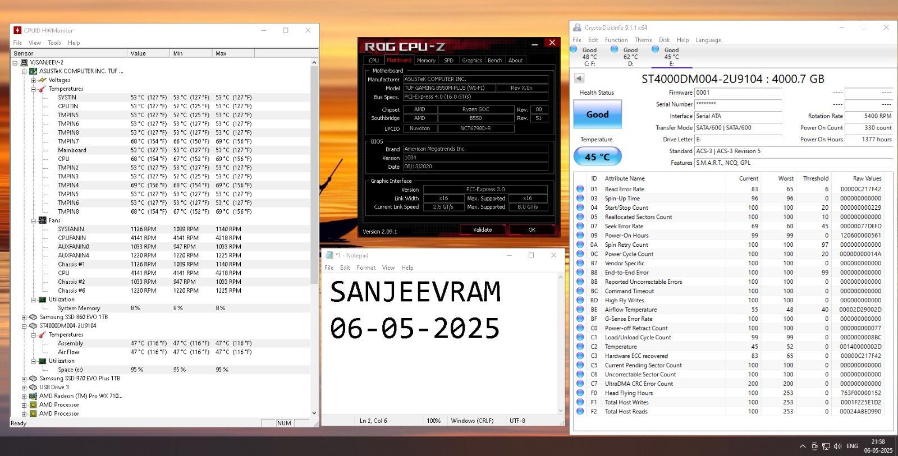Click AMD Radeon Pro WX graphics card icon
Image resolution: width=898 pixels, height=456 pixels.
coord(33,396)
